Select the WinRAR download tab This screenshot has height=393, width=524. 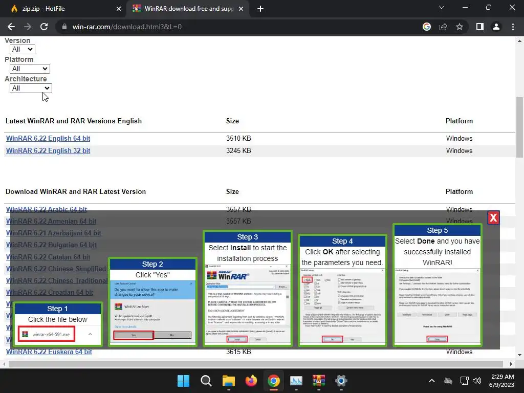click(x=188, y=9)
